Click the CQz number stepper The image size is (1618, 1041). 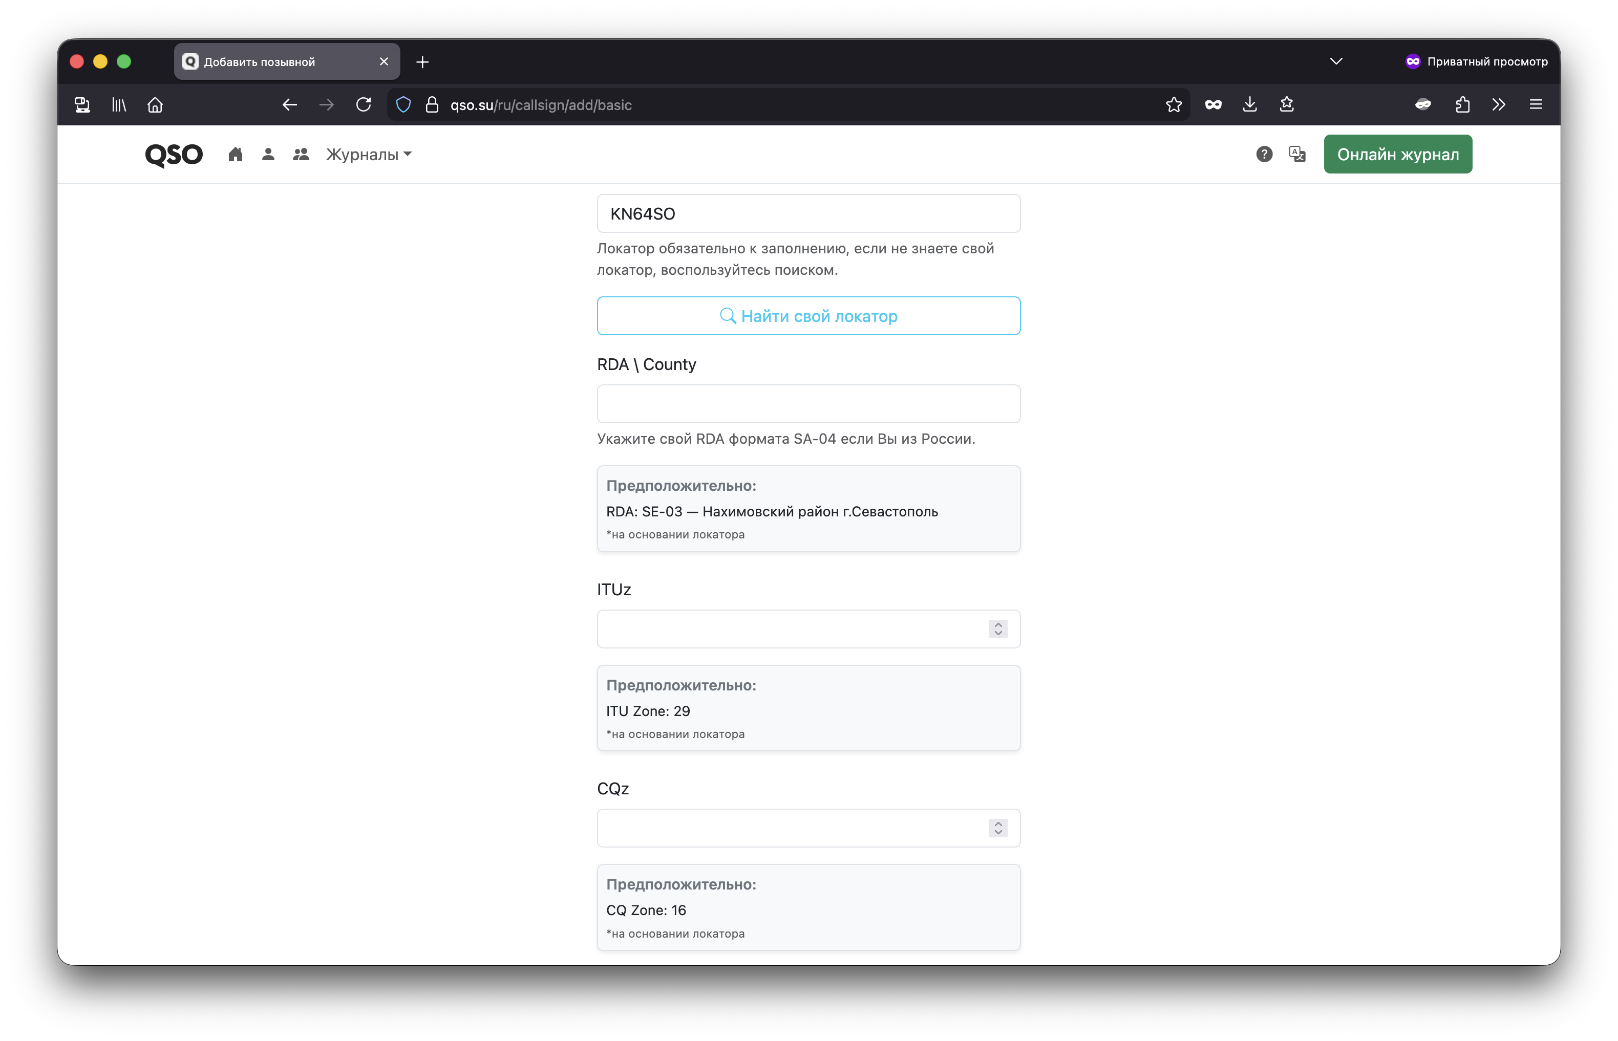pyautogui.click(x=998, y=828)
